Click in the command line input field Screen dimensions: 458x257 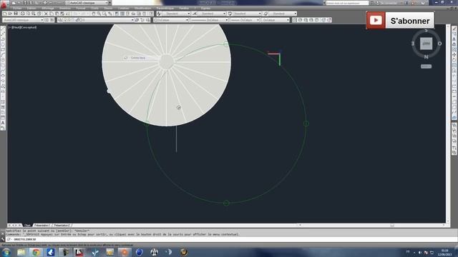pos(230,239)
